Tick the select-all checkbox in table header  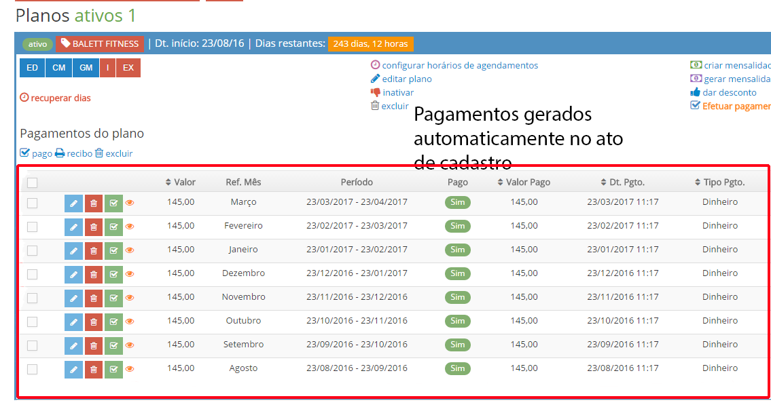(32, 182)
